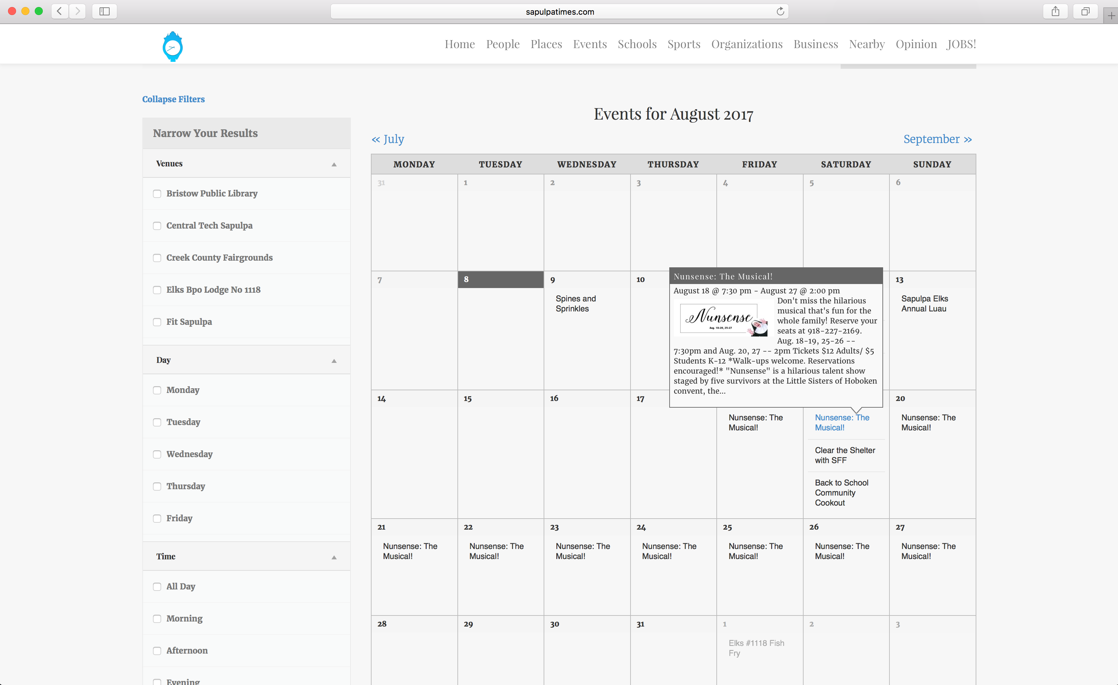Enable the Wednesday day filter
The height and width of the screenshot is (685, 1118).
(x=157, y=454)
